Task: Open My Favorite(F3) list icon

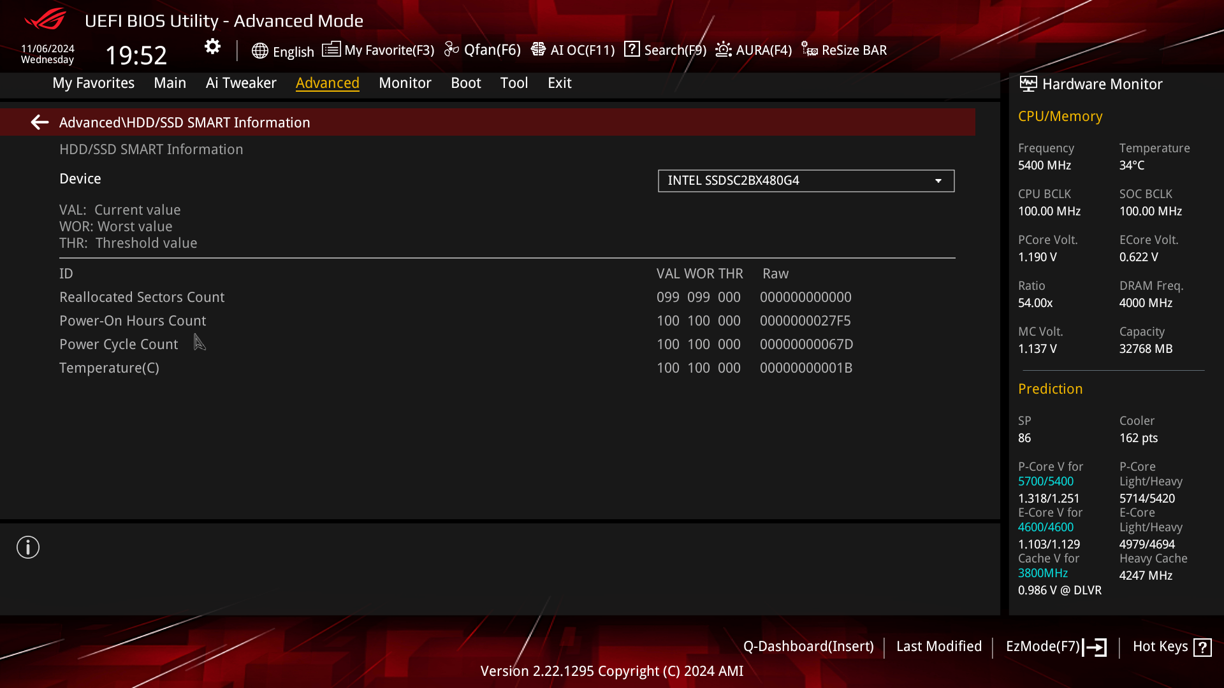Action: point(331,50)
